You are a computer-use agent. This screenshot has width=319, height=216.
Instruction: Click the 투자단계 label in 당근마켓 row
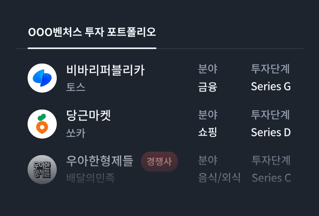[270, 115]
